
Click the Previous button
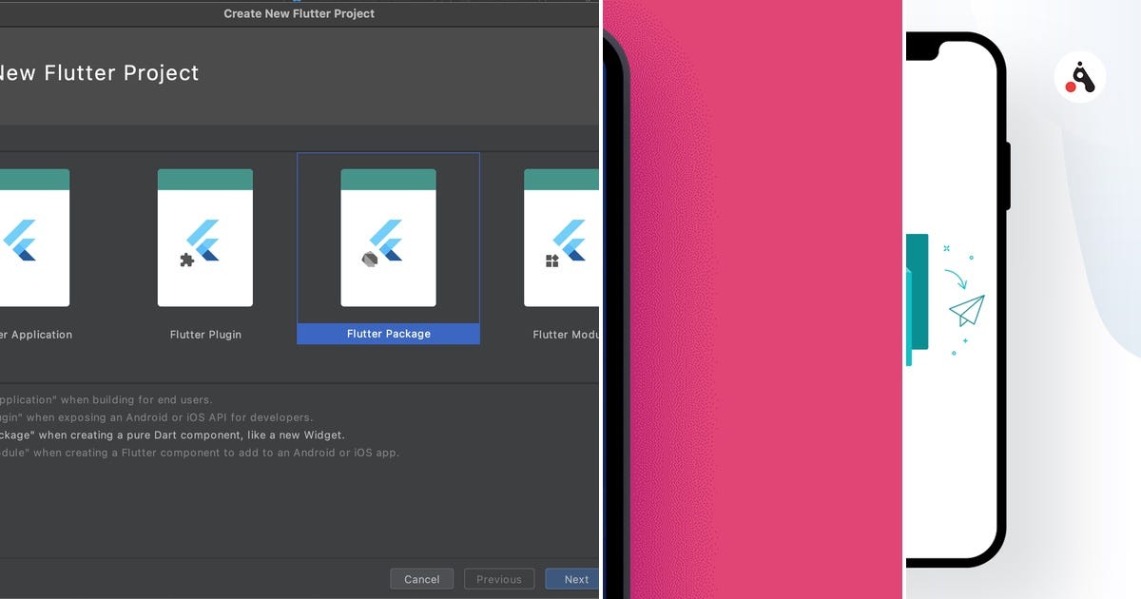point(499,578)
